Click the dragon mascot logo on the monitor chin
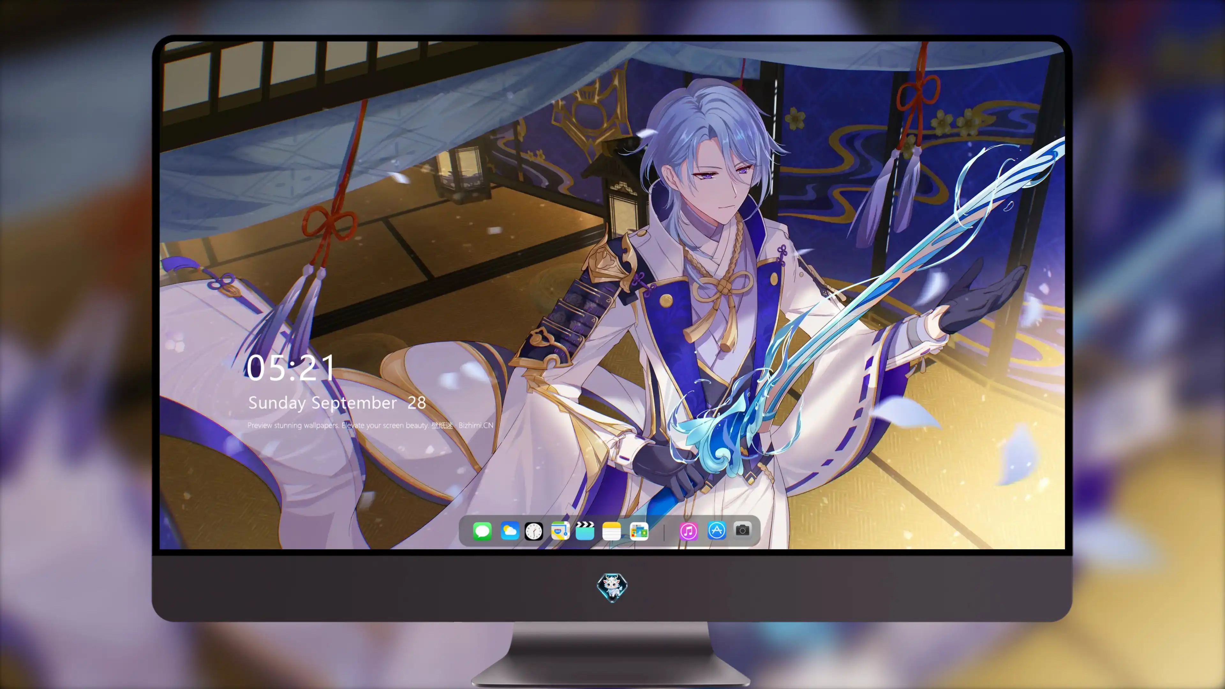Image resolution: width=1225 pixels, height=689 pixels. coord(612,587)
